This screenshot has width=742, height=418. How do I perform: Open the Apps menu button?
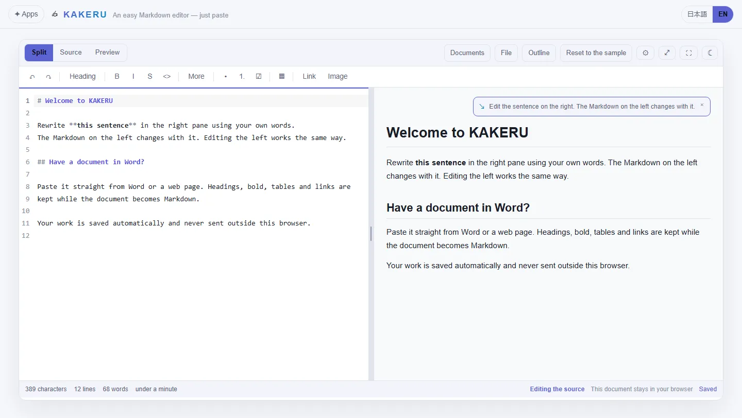point(26,14)
